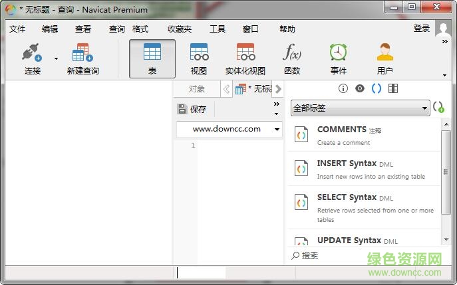
Task: Open the Event (事件) clock icon
Action: pyautogui.click(x=338, y=52)
